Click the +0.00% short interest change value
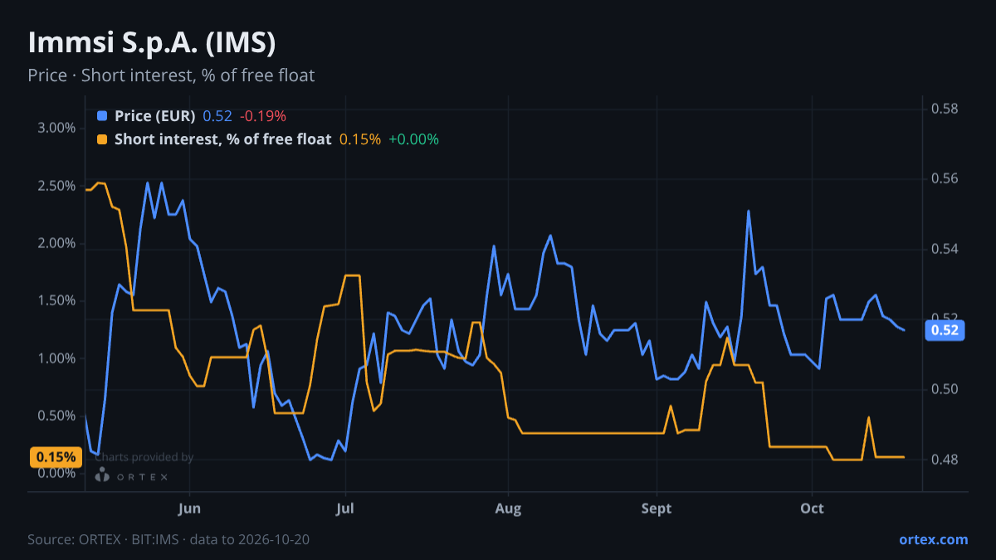 click(413, 139)
